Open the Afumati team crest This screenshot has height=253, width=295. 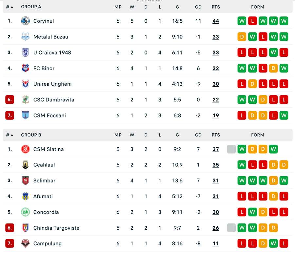click(x=25, y=196)
